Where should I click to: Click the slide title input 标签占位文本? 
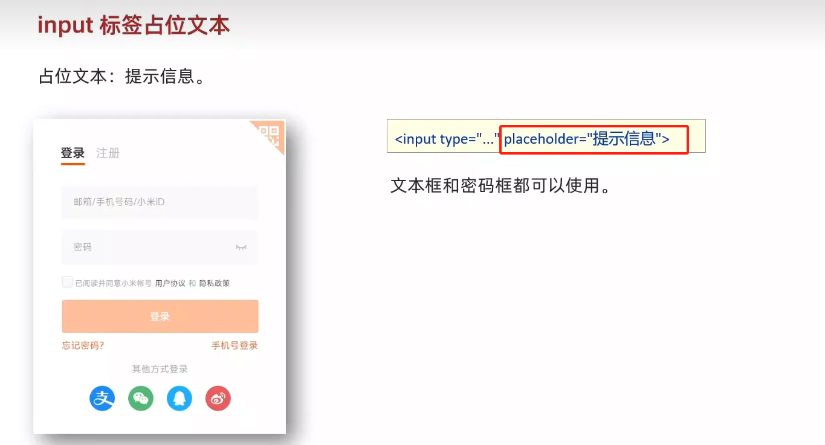click(134, 25)
